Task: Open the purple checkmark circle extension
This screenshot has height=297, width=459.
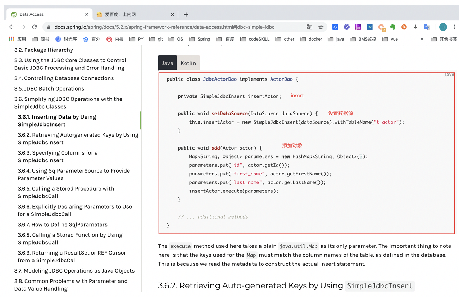Action: point(346,27)
